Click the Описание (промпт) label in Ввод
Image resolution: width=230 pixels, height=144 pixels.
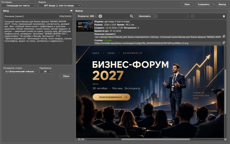[x=14, y=16]
